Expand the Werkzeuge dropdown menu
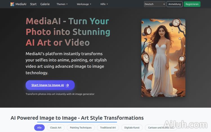211x132 pixels. (x=84, y=4)
